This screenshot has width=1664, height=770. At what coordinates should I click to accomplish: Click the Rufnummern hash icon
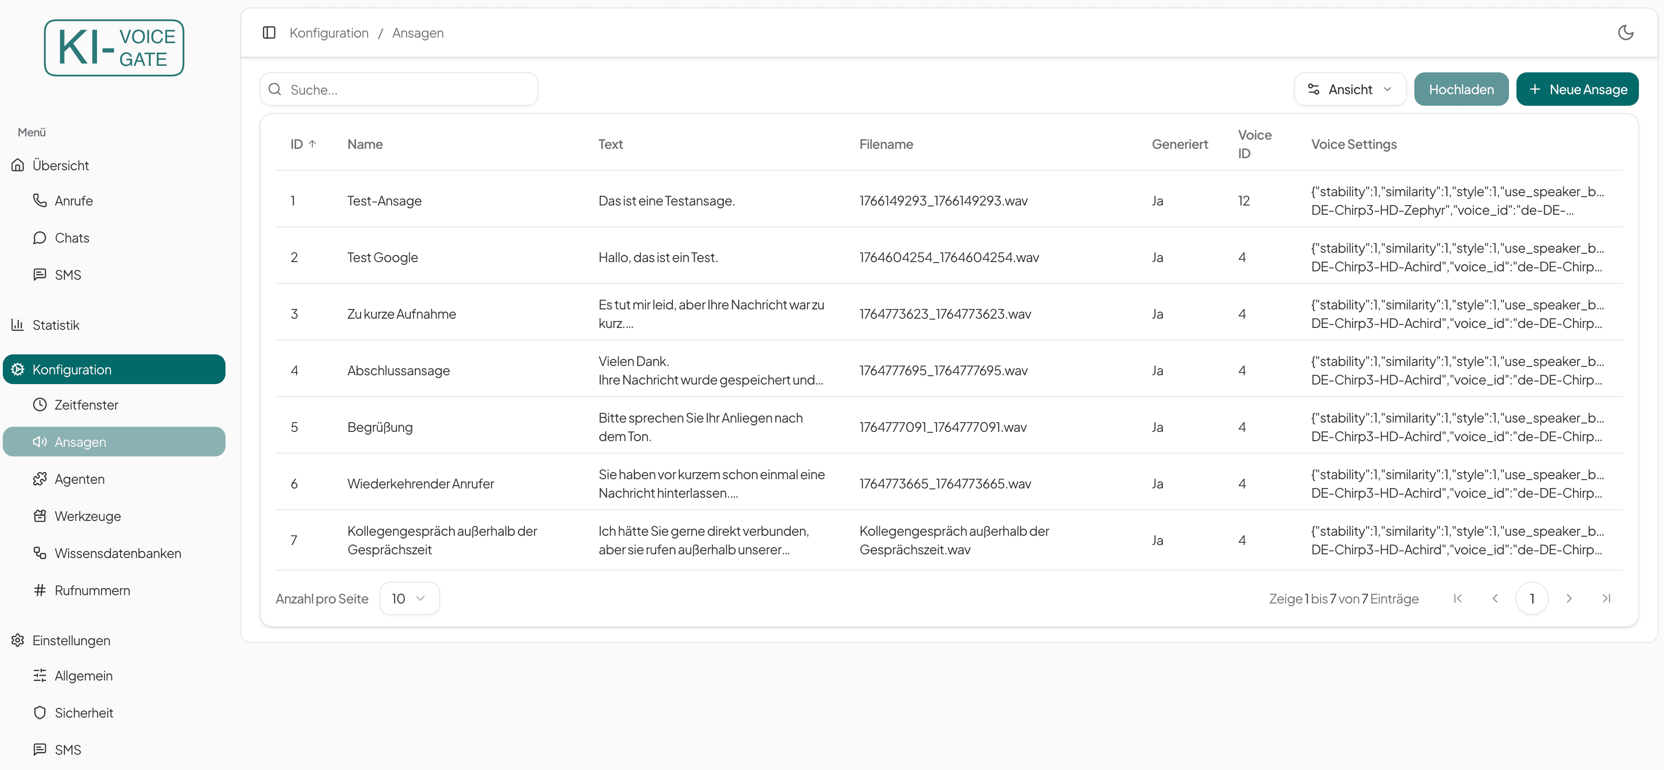40,590
